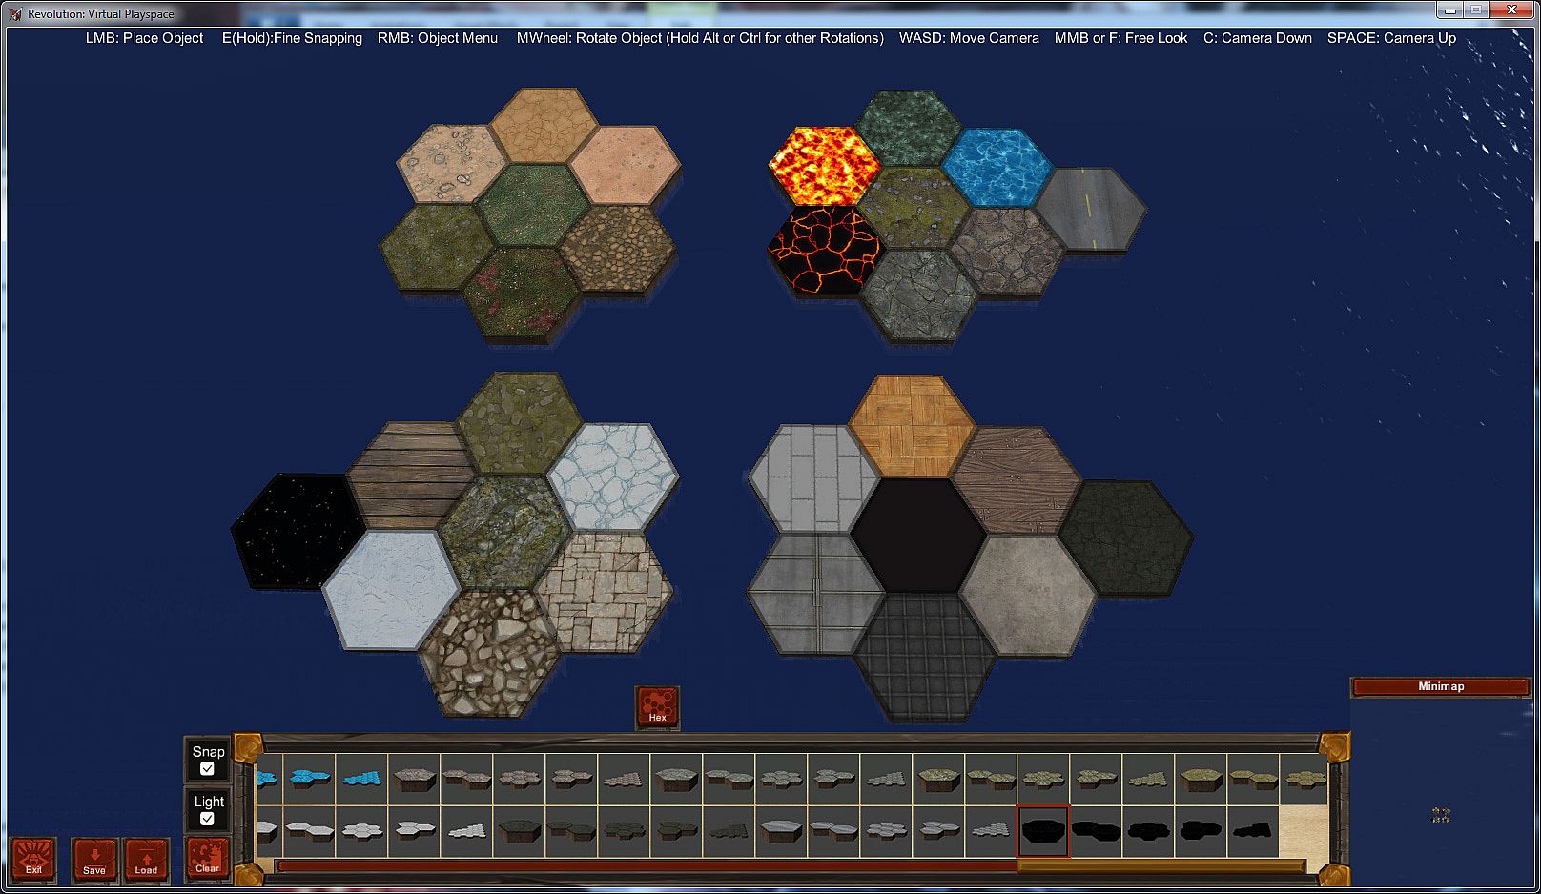Choose the white snow seven-hex cluster tile
Screen dimensions: 1541x894
(x=361, y=831)
